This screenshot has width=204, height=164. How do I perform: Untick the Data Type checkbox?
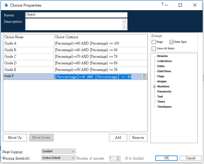(171, 42)
